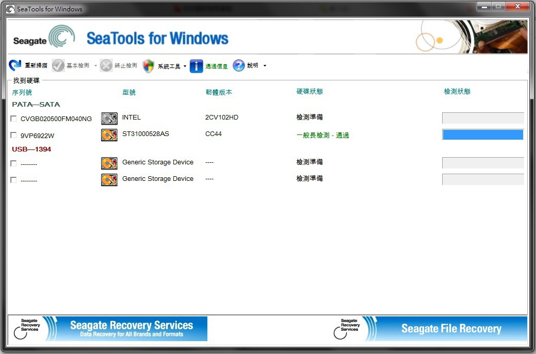Viewport: 536px width, 354px height.
Task: Close the SeaTools for Windows window
Action: [518, 7]
